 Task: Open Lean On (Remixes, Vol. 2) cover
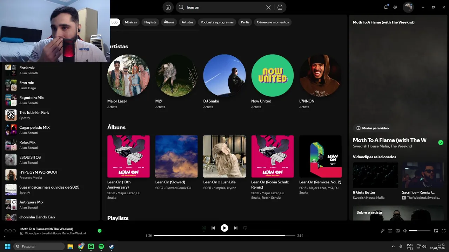tap(320, 156)
